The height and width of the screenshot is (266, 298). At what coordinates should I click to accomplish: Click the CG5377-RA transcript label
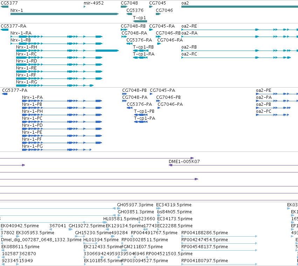(14, 26)
